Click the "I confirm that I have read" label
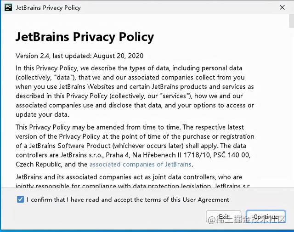 (128, 199)
